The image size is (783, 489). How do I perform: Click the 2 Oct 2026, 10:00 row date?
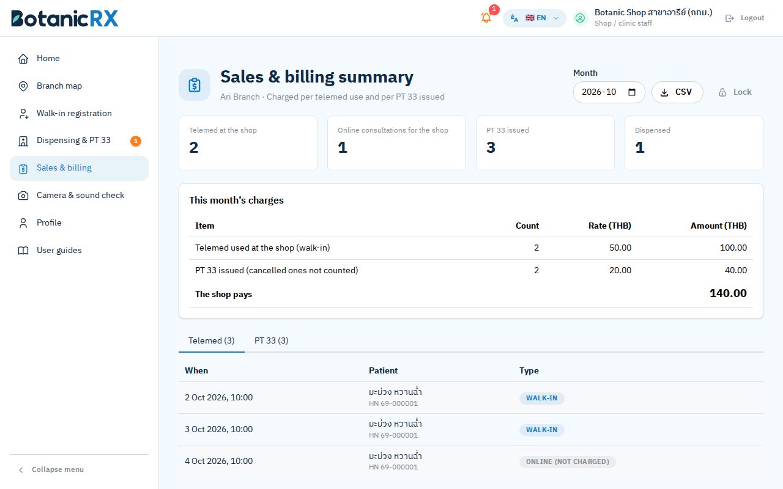tap(219, 398)
